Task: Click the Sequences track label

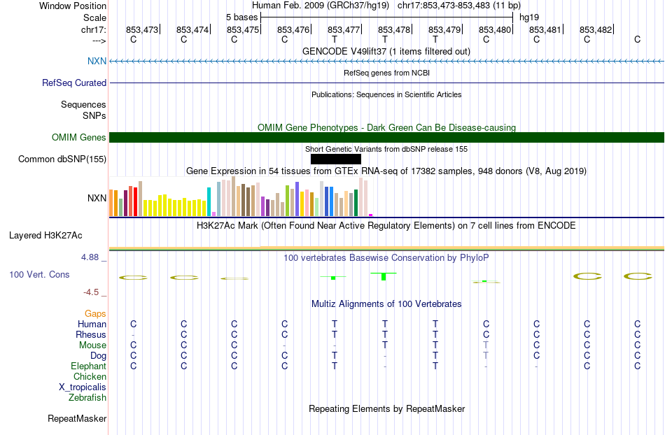Action: (83, 105)
